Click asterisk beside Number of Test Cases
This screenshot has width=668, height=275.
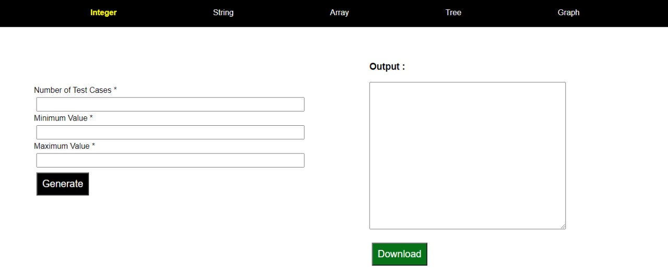(115, 90)
